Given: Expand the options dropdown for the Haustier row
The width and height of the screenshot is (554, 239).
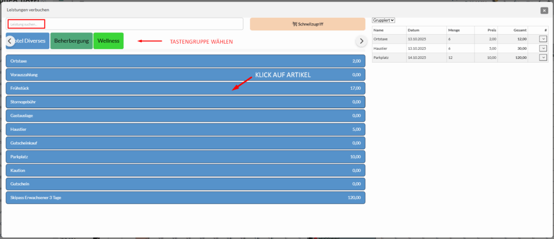Looking at the screenshot, I should pyautogui.click(x=543, y=48).
